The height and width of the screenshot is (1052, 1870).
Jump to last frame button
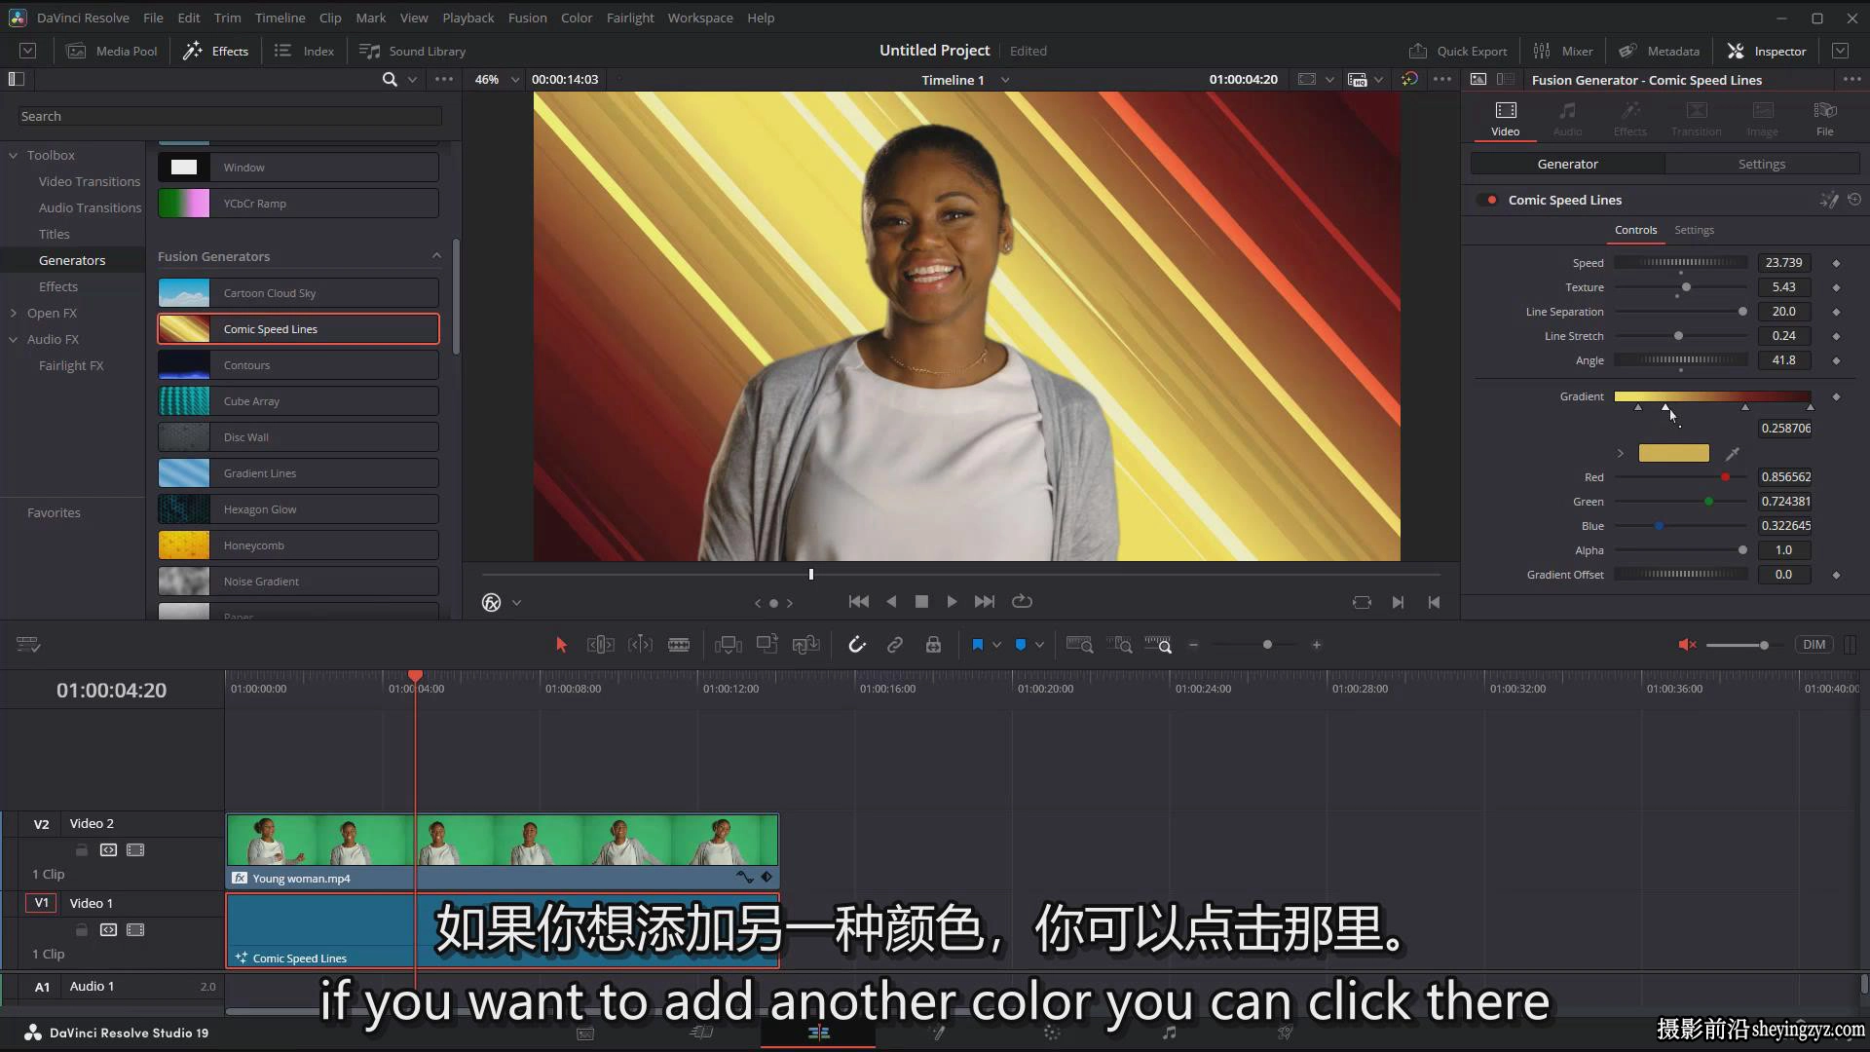985,602
